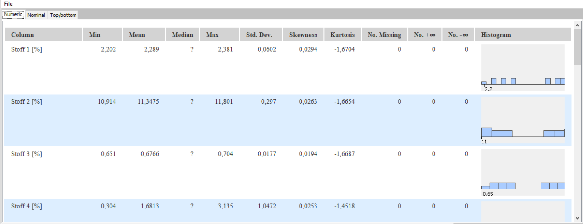Click the Stoff 2 histogram thumbnail
The image size is (583, 224).
pos(523,120)
